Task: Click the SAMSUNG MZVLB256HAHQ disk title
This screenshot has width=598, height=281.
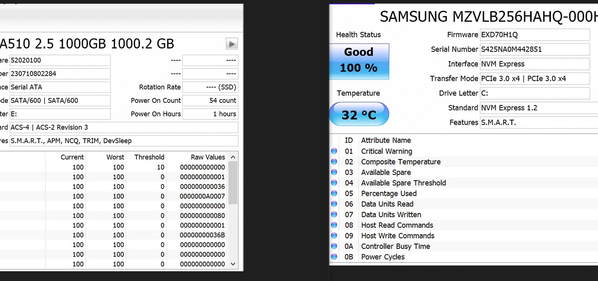Action: 489,17
